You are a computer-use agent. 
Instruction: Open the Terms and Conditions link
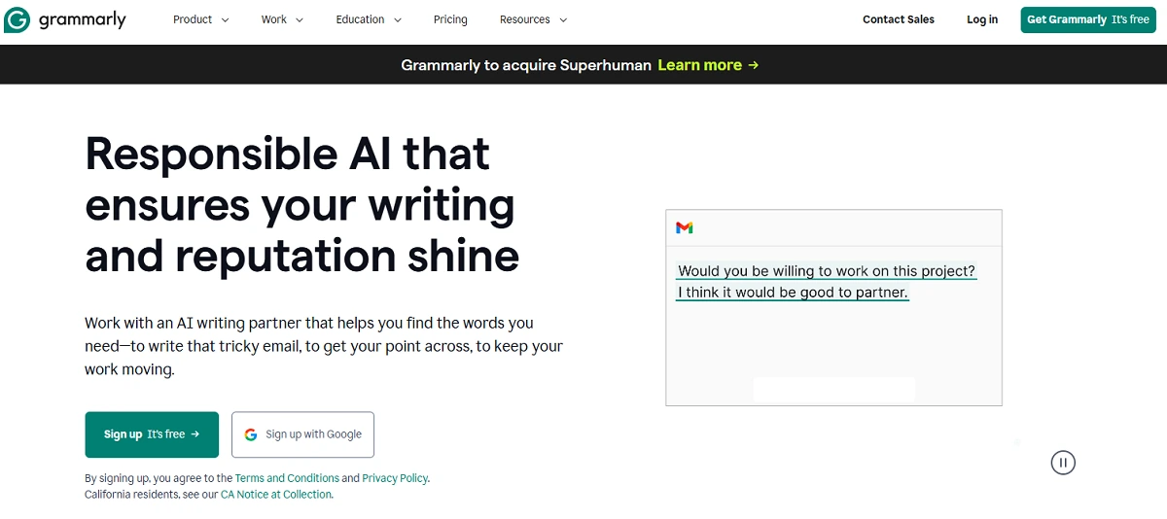287,478
